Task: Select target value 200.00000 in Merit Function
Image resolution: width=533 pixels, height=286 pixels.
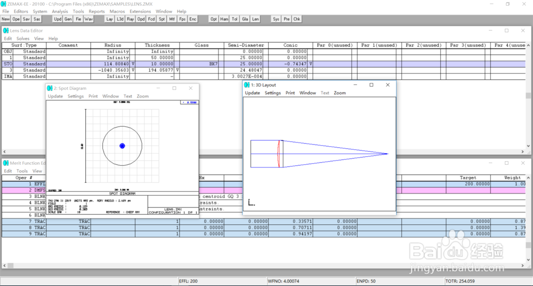Action: coord(468,184)
